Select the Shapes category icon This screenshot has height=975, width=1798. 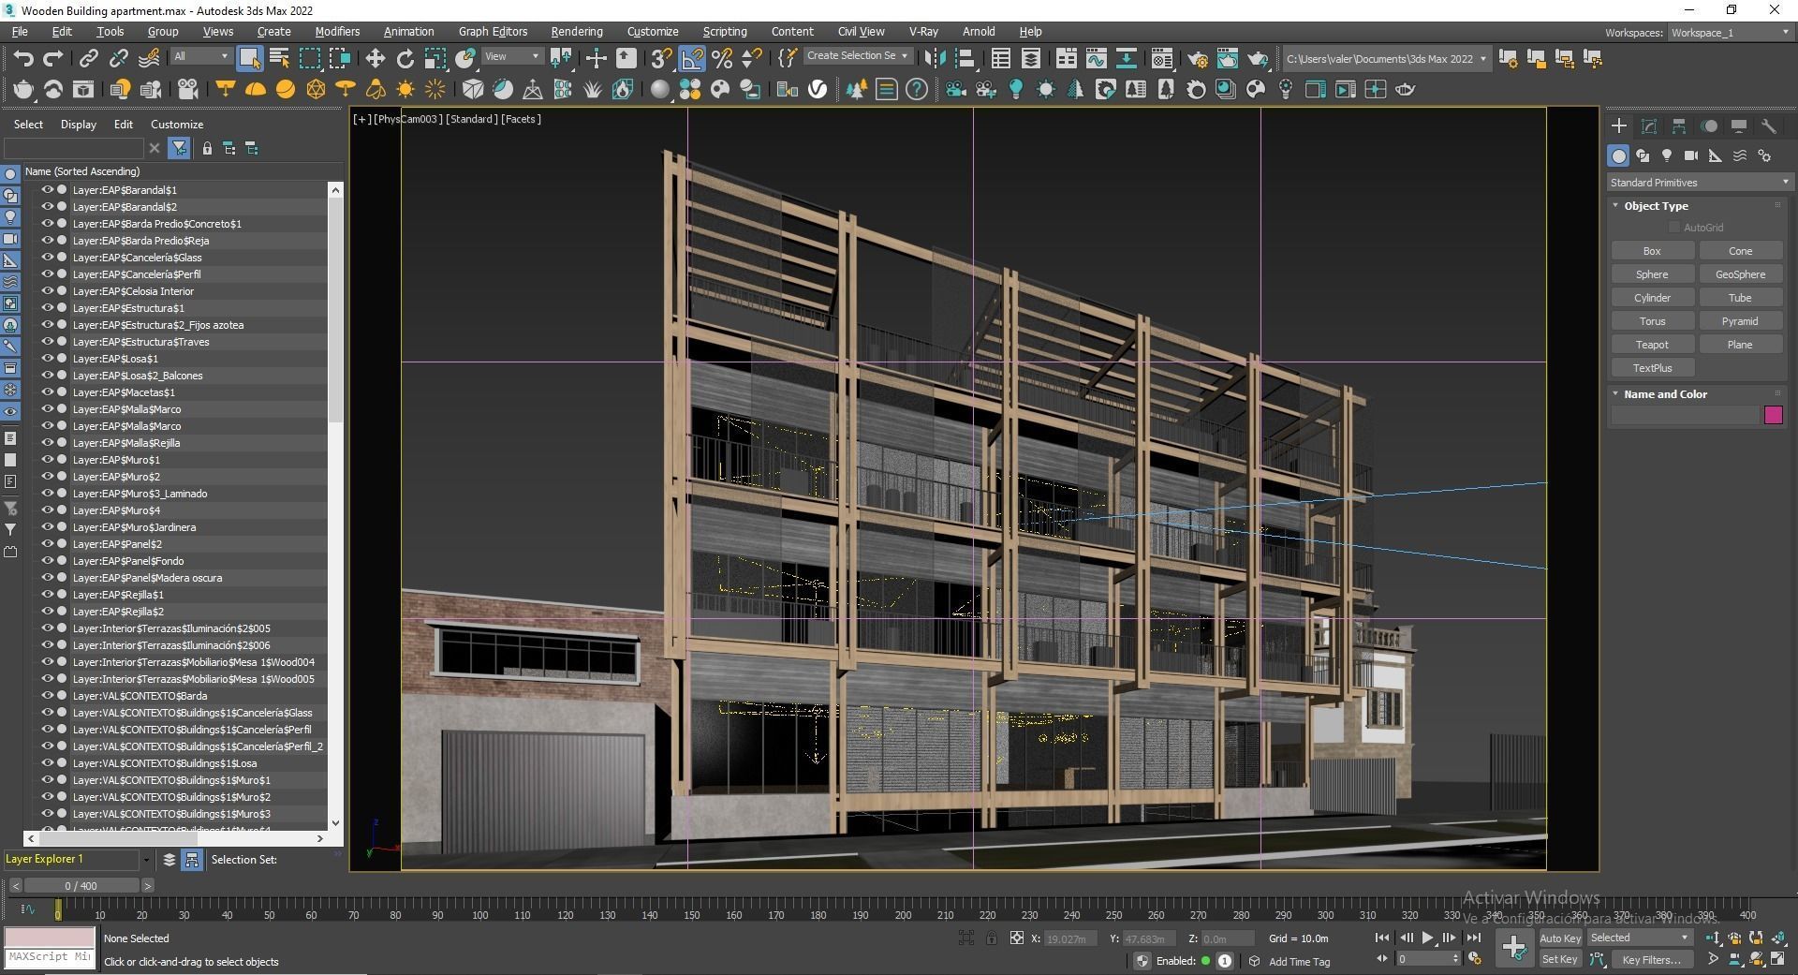pos(1643,155)
